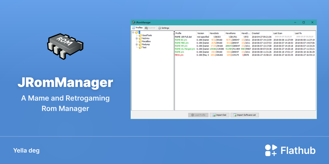
Task: Expand the Redump folder node
Action: tap(137, 44)
